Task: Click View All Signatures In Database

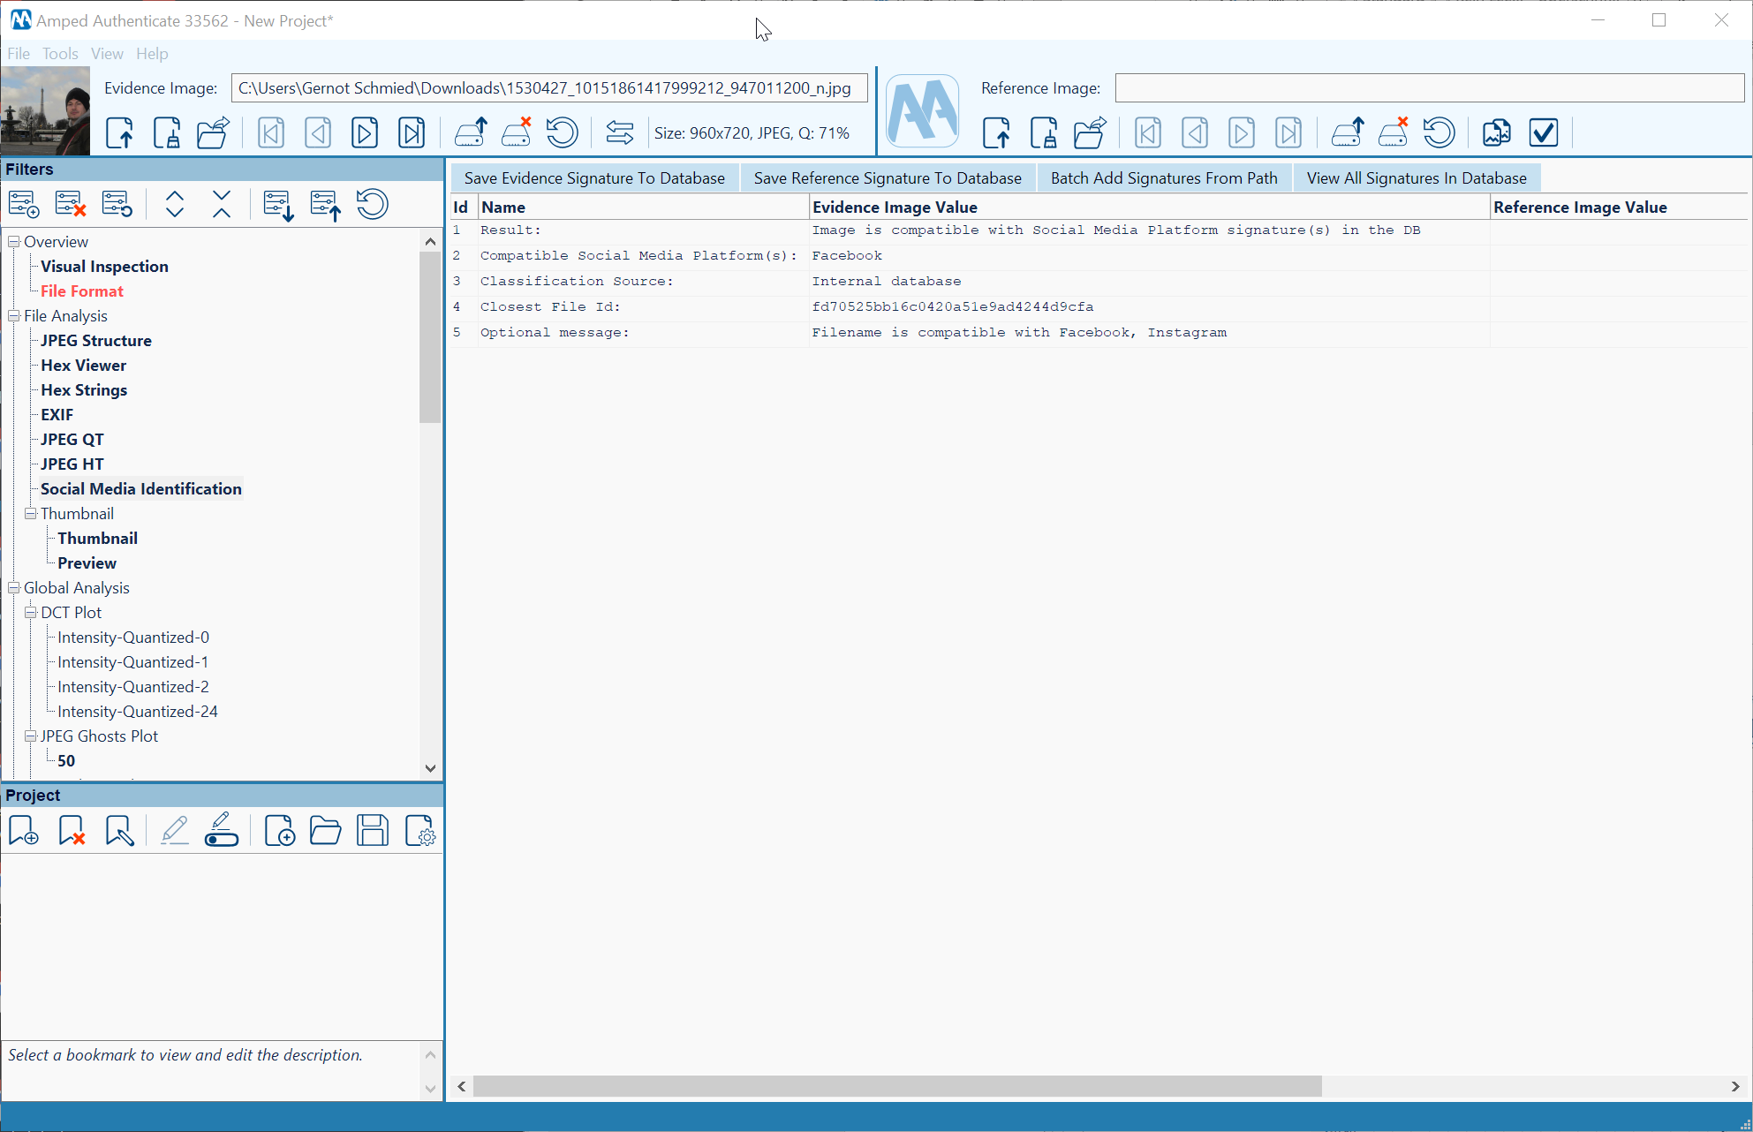Action: [1417, 177]
